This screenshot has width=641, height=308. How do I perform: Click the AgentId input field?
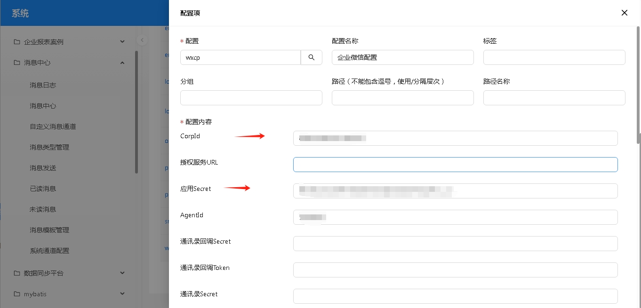click(x=455, y=217)
